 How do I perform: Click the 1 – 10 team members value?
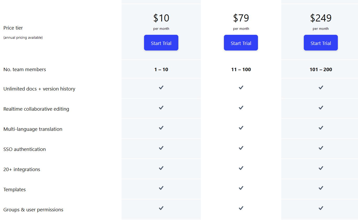click(x=161, y=69)
